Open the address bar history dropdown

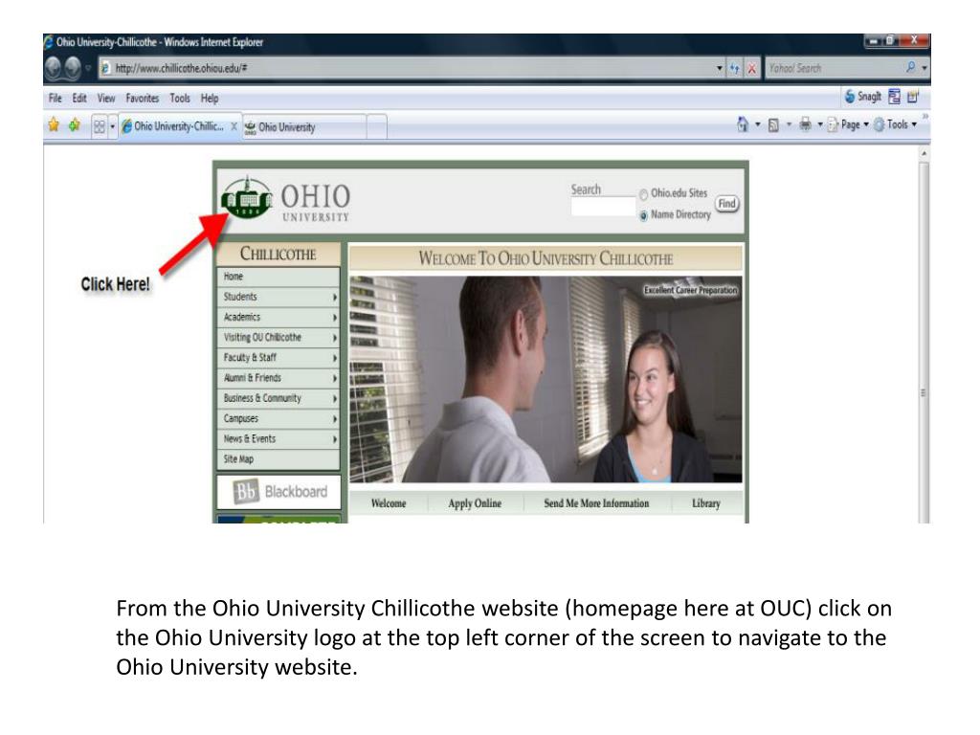(720, 68)
